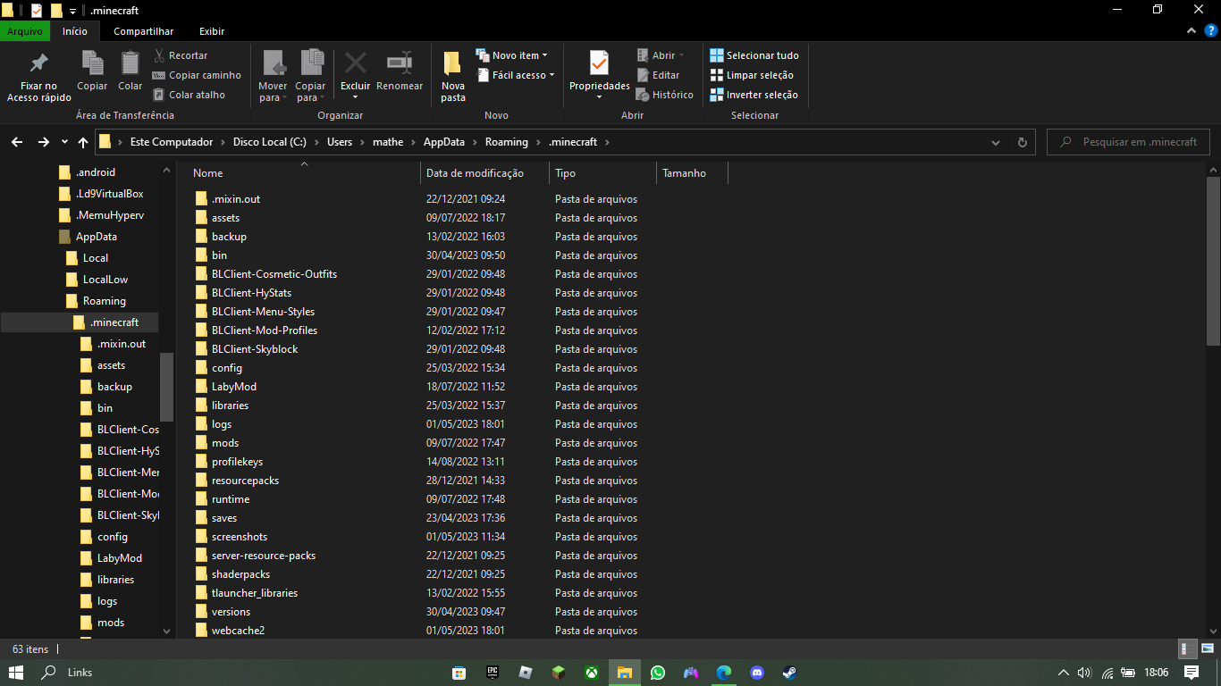This screenshot has height=686, width=1221.
Task: Click the Copiar icon in the ribbon
Action: coord(92,63)
